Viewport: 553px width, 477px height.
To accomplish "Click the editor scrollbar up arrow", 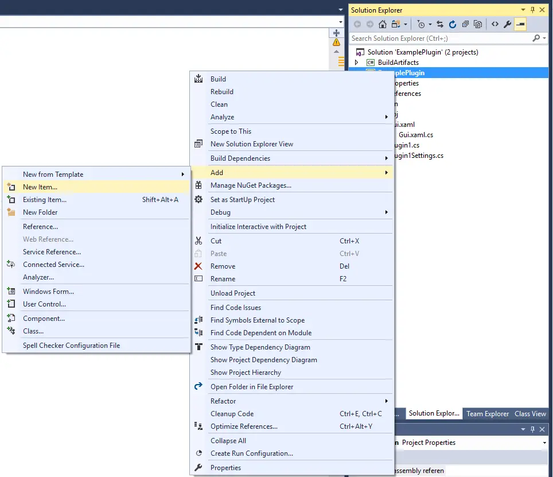I will click(337, 52).
